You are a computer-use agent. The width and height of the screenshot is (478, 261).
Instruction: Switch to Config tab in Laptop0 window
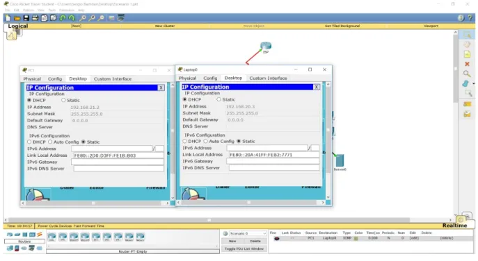[210, 78]
